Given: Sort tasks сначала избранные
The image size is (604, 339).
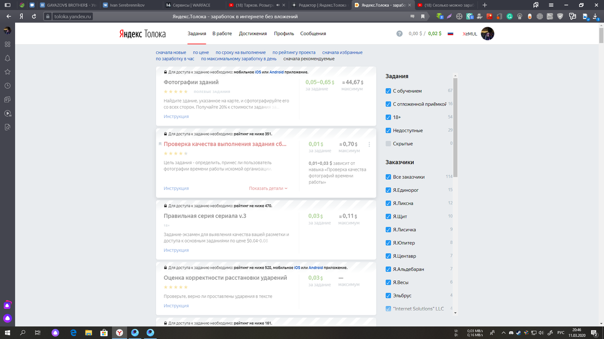Looking at the screenshot, I should tap(342, 52).
